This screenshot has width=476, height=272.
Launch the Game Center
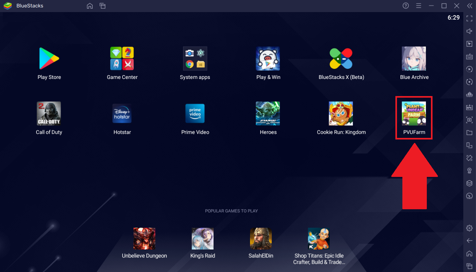pyautogui.click(x=122, y=59)
